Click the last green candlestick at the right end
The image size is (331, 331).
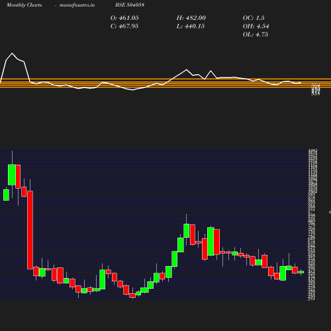click(301, 272)
